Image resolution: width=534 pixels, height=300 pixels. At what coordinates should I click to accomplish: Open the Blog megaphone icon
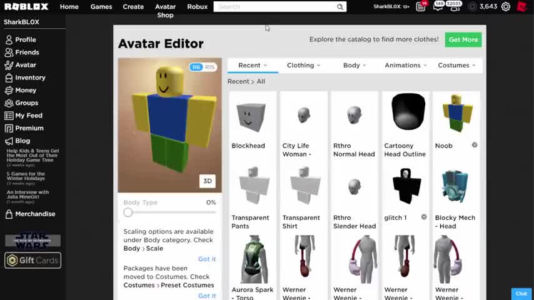tap(9, 141)
